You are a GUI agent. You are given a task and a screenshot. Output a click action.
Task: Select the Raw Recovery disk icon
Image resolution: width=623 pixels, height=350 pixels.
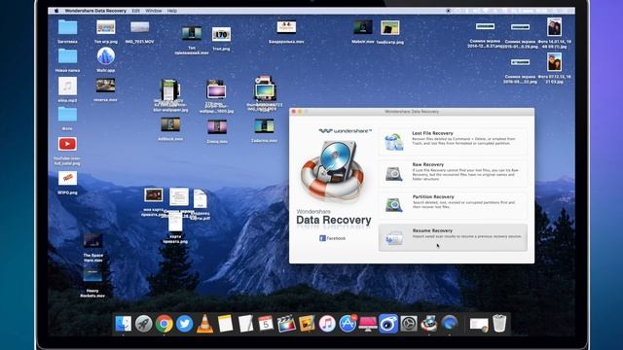coord(393,173)
